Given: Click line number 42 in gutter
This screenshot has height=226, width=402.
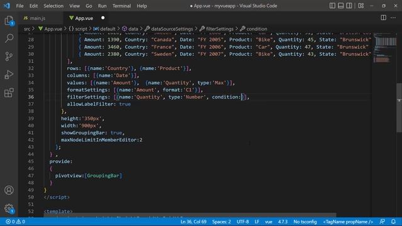Looking at the screenshot, I should coord(31,140).
